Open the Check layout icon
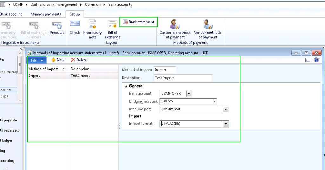The image size is (325, 170). pyautogui.click(x=75, y=25)
